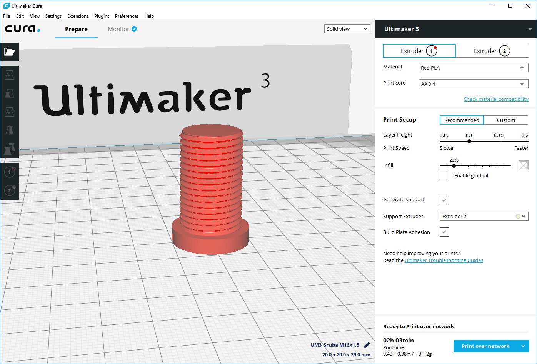Open the Help menu
The image size is (537, 364).
pos(149,16)
